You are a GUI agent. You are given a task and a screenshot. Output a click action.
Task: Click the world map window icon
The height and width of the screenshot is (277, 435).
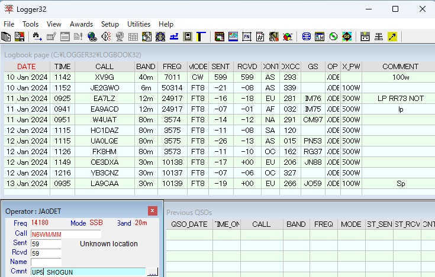tap(233, 37)
